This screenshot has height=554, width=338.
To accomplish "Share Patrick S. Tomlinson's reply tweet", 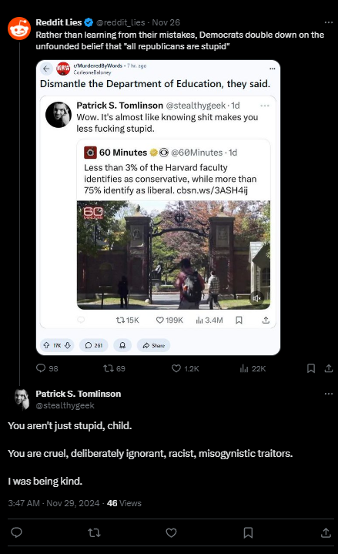I will click(326, 532).
